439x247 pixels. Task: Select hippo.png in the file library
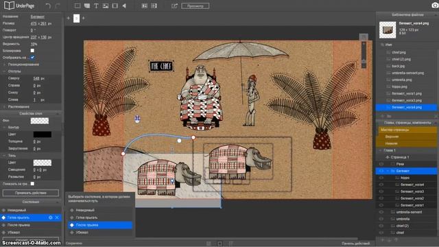(399, 86)
